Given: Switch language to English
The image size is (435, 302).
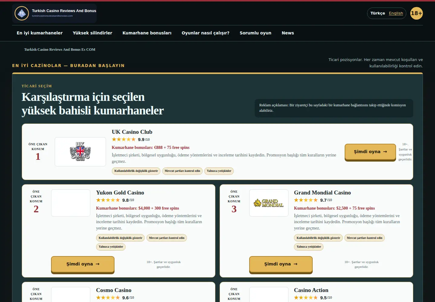Looking at the screenshot, I should 396,13.
